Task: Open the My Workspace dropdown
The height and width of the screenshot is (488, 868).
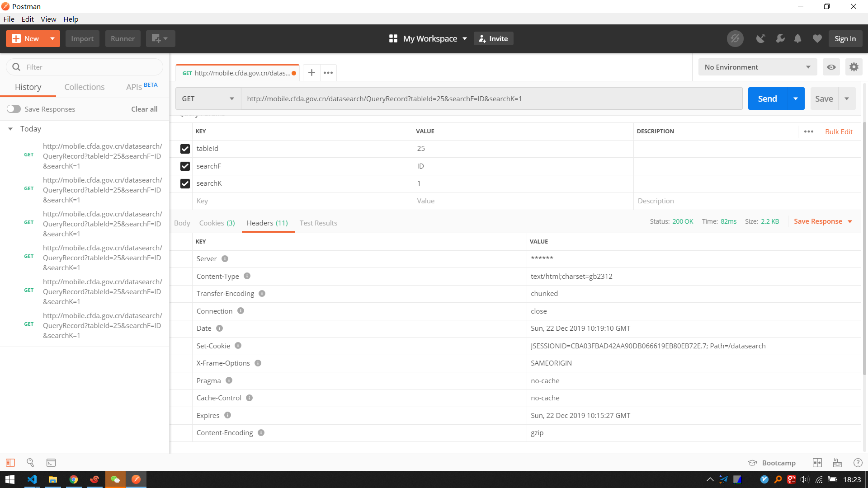Action: tap(428, 39)
